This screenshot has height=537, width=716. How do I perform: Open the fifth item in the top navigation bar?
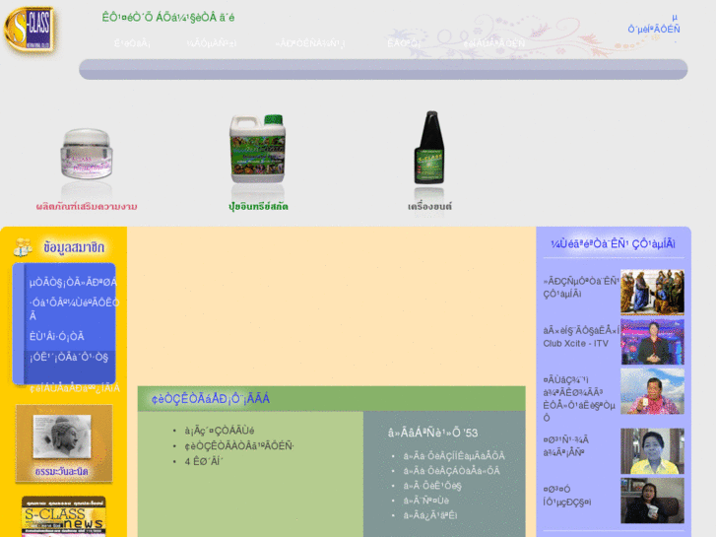click(494, 43)
